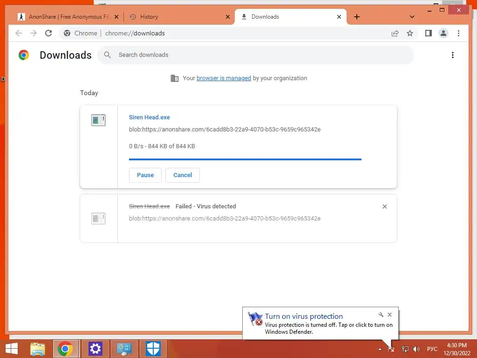The height and width of the screenshot is (358, 477).
Task: Click the failed Siren Head.exe file icon
Action: tap(98, 218)
